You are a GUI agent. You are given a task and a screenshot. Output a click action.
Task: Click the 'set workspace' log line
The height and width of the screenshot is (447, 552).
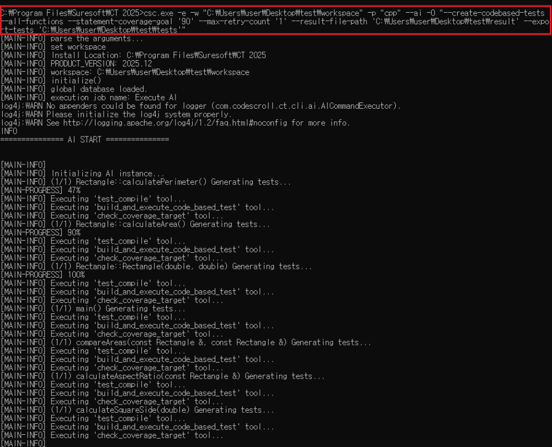[x=53, y=47]
